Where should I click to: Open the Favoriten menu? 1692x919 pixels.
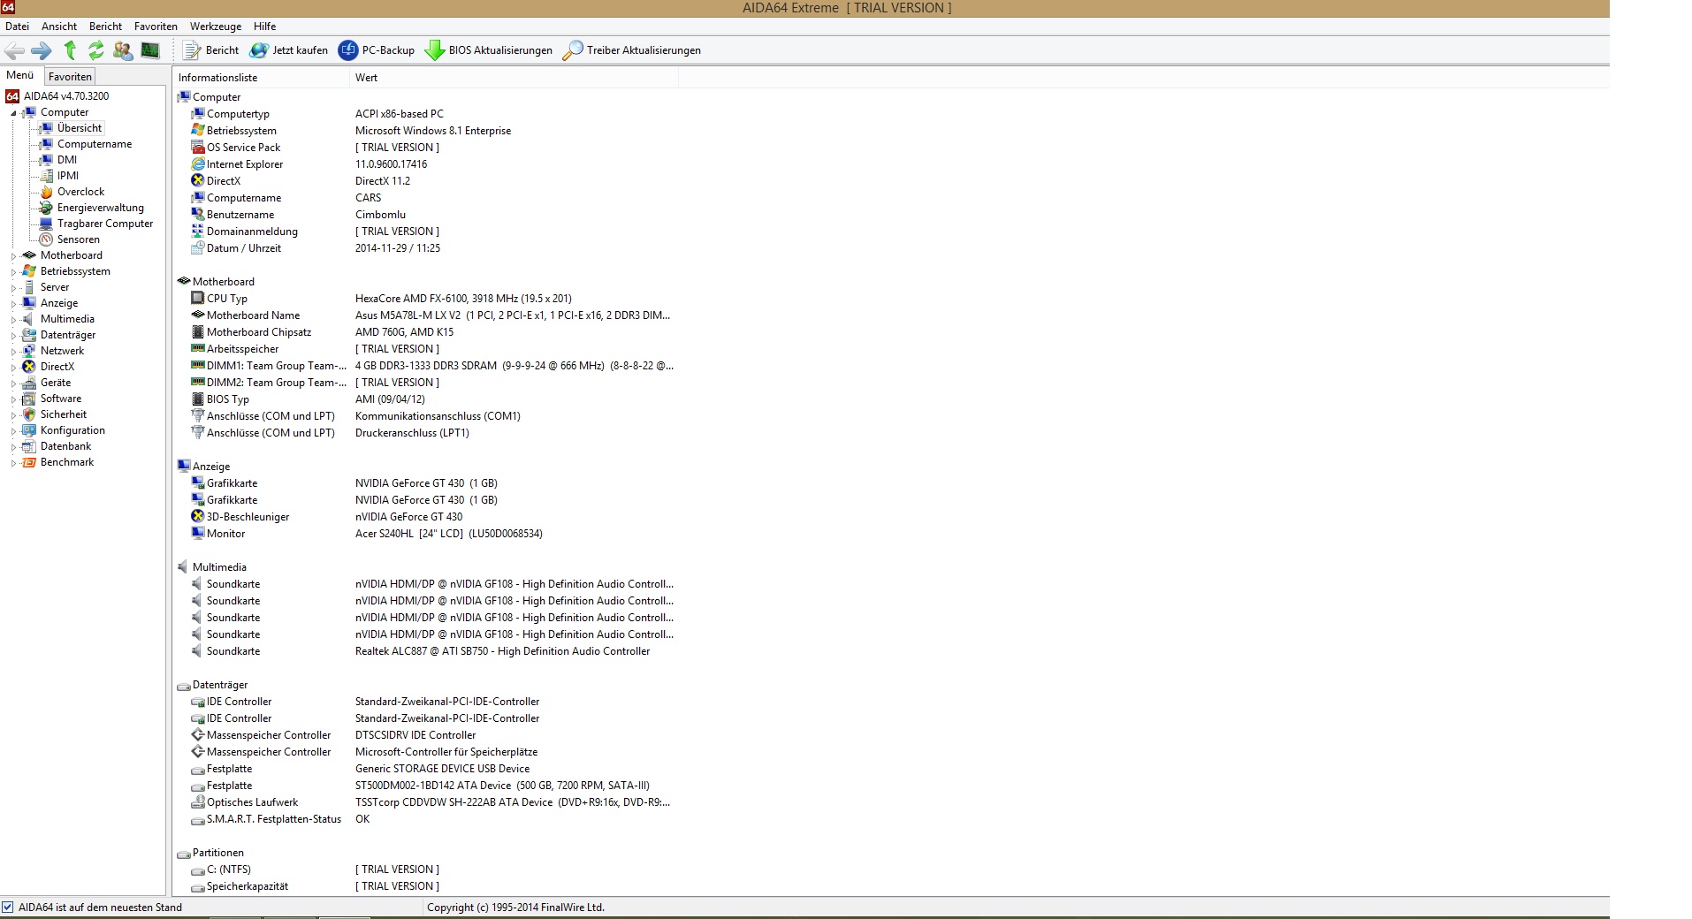156,27
